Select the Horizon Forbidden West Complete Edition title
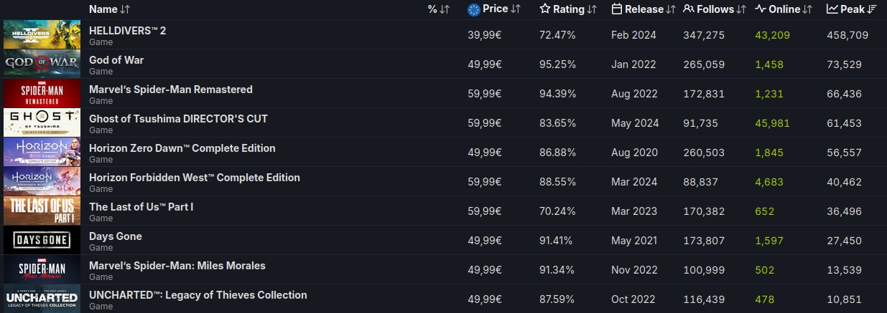This screenshot has width=887, height=313. (x=194, y=178)
